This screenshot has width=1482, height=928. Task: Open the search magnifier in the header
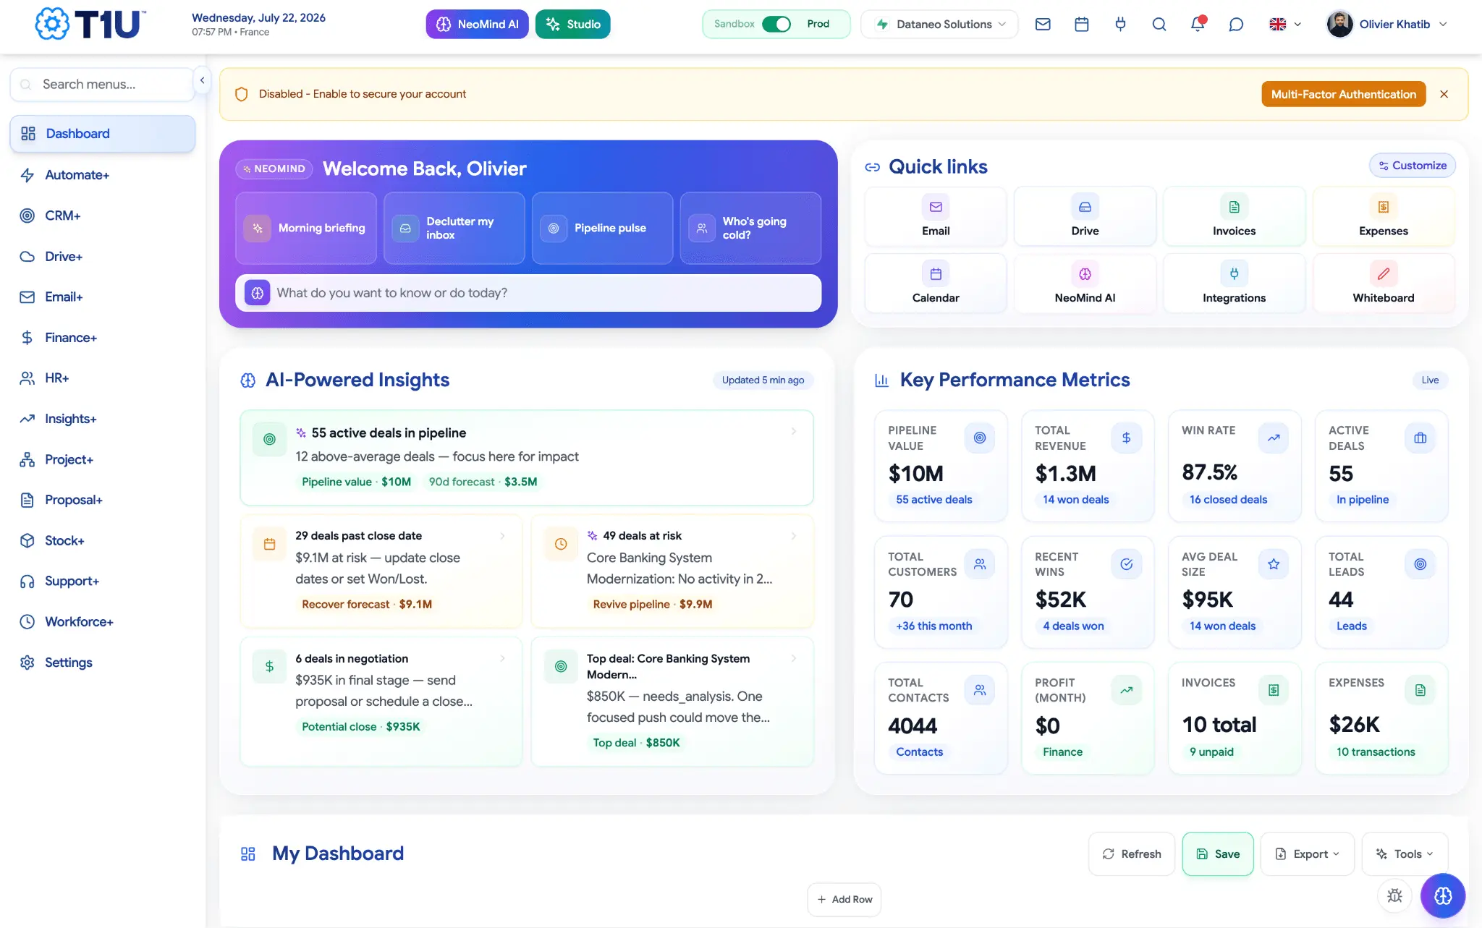point(1159,24)
